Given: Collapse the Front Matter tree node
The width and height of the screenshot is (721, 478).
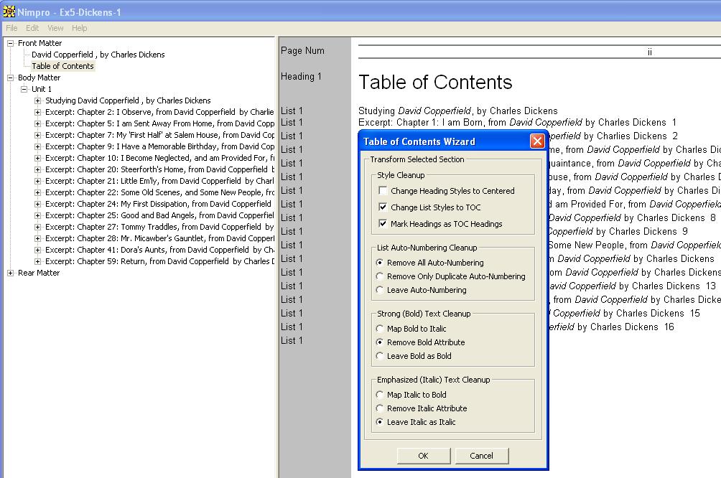Looking at the screenshot, I should coord(10,43).
